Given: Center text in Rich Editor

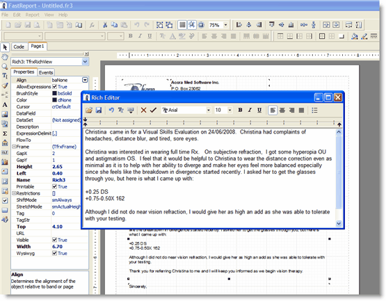Looking at the screenshot, I should 282,111.
